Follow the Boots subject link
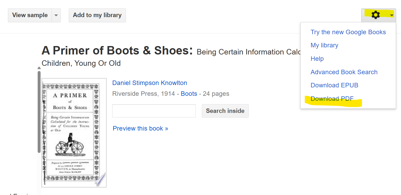The image size is (401, 195). [189, 94]
